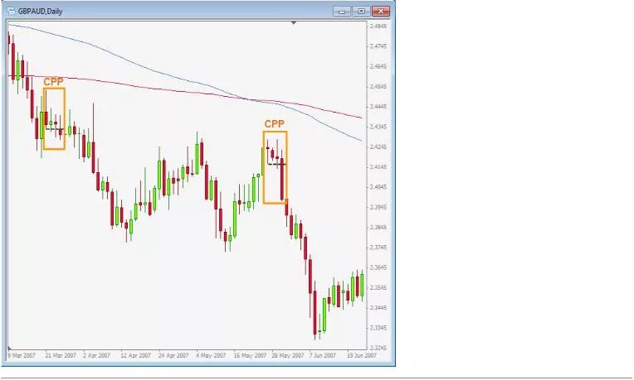Click the 9 Mar 2007 date label

(22, 355)
